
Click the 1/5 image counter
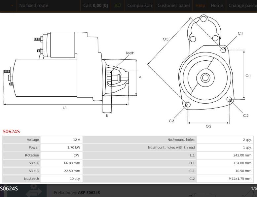(254, 188)
